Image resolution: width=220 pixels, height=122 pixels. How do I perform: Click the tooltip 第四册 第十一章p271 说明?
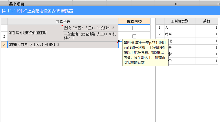[145, 53]
